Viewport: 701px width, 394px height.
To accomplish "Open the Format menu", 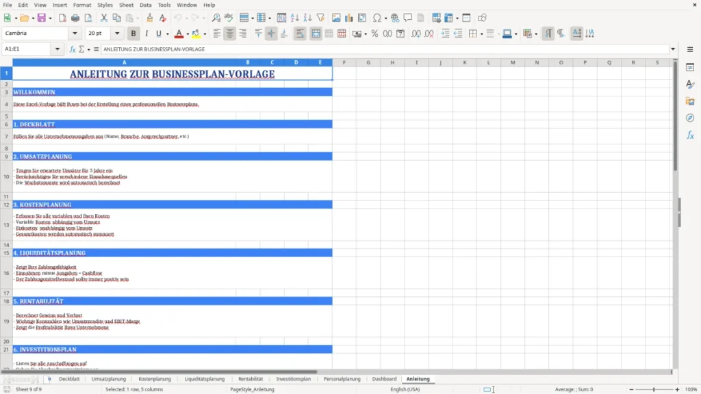I will click(x=82, y=5).
